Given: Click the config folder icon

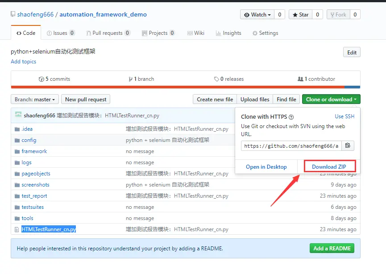Looking at the screenshot, I should pos(17,140).
